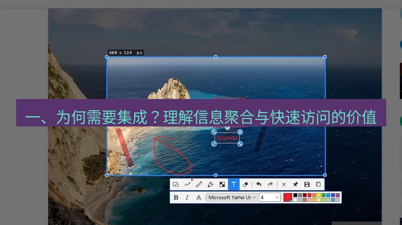Select the mosaic blur tool
Viewport: 402px width, 225px height.
[x=222, y=184]
